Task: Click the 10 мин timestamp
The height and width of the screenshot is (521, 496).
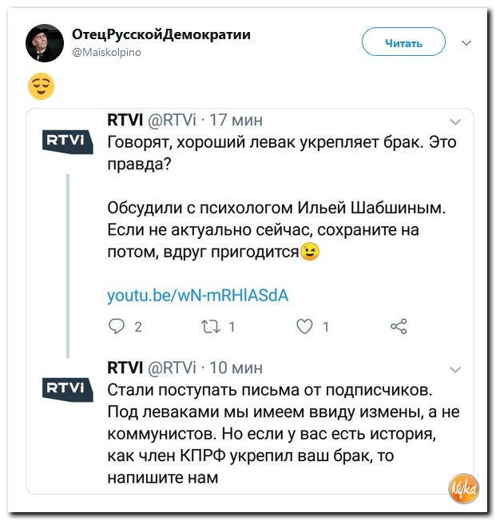Action: click(236, 368)
